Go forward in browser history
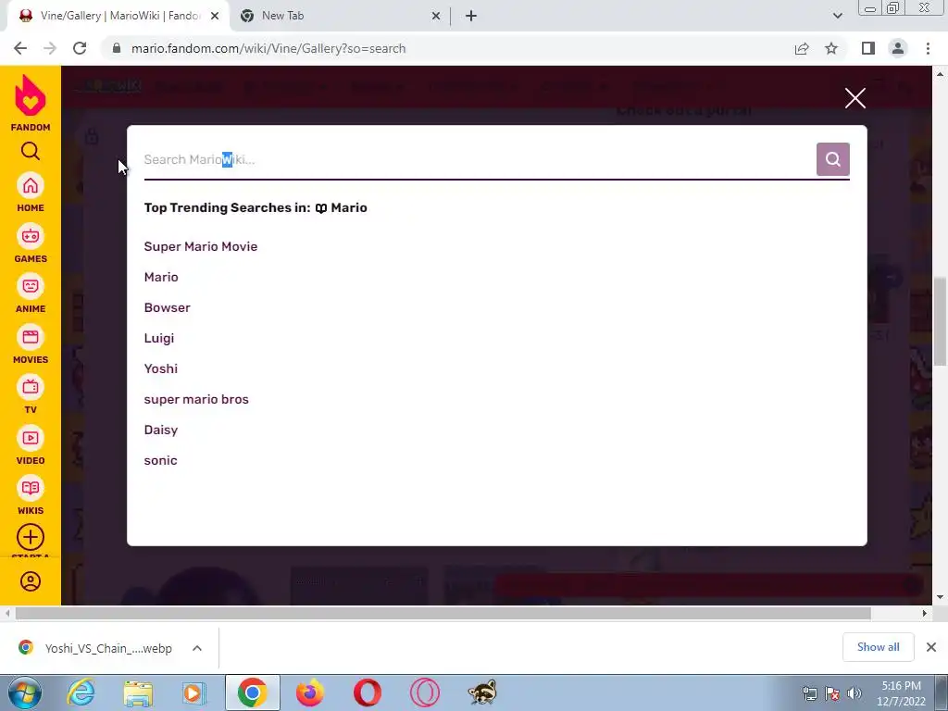Image resolution: width=948 pixels, height=711 pixels. click(x=50, y=48)
